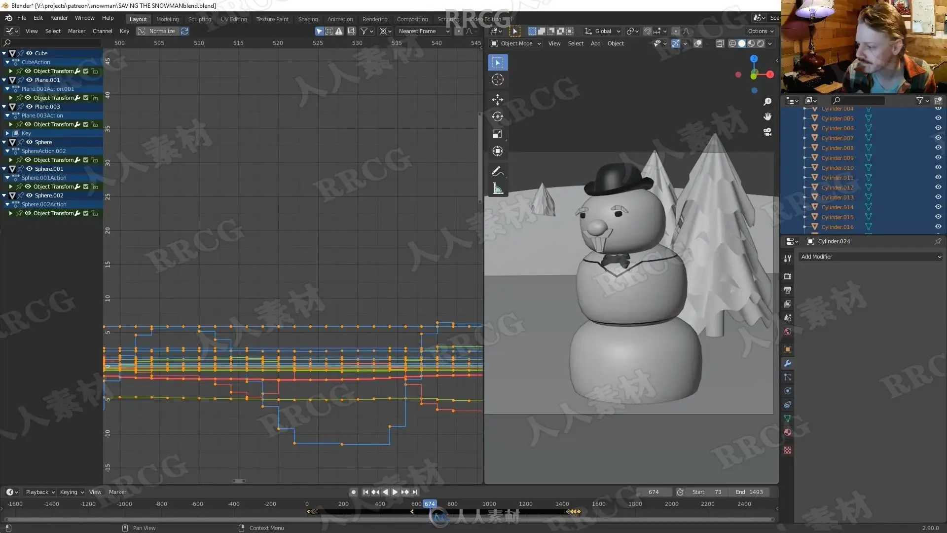Open the Add Modifier dropdown

coord(871,257)
